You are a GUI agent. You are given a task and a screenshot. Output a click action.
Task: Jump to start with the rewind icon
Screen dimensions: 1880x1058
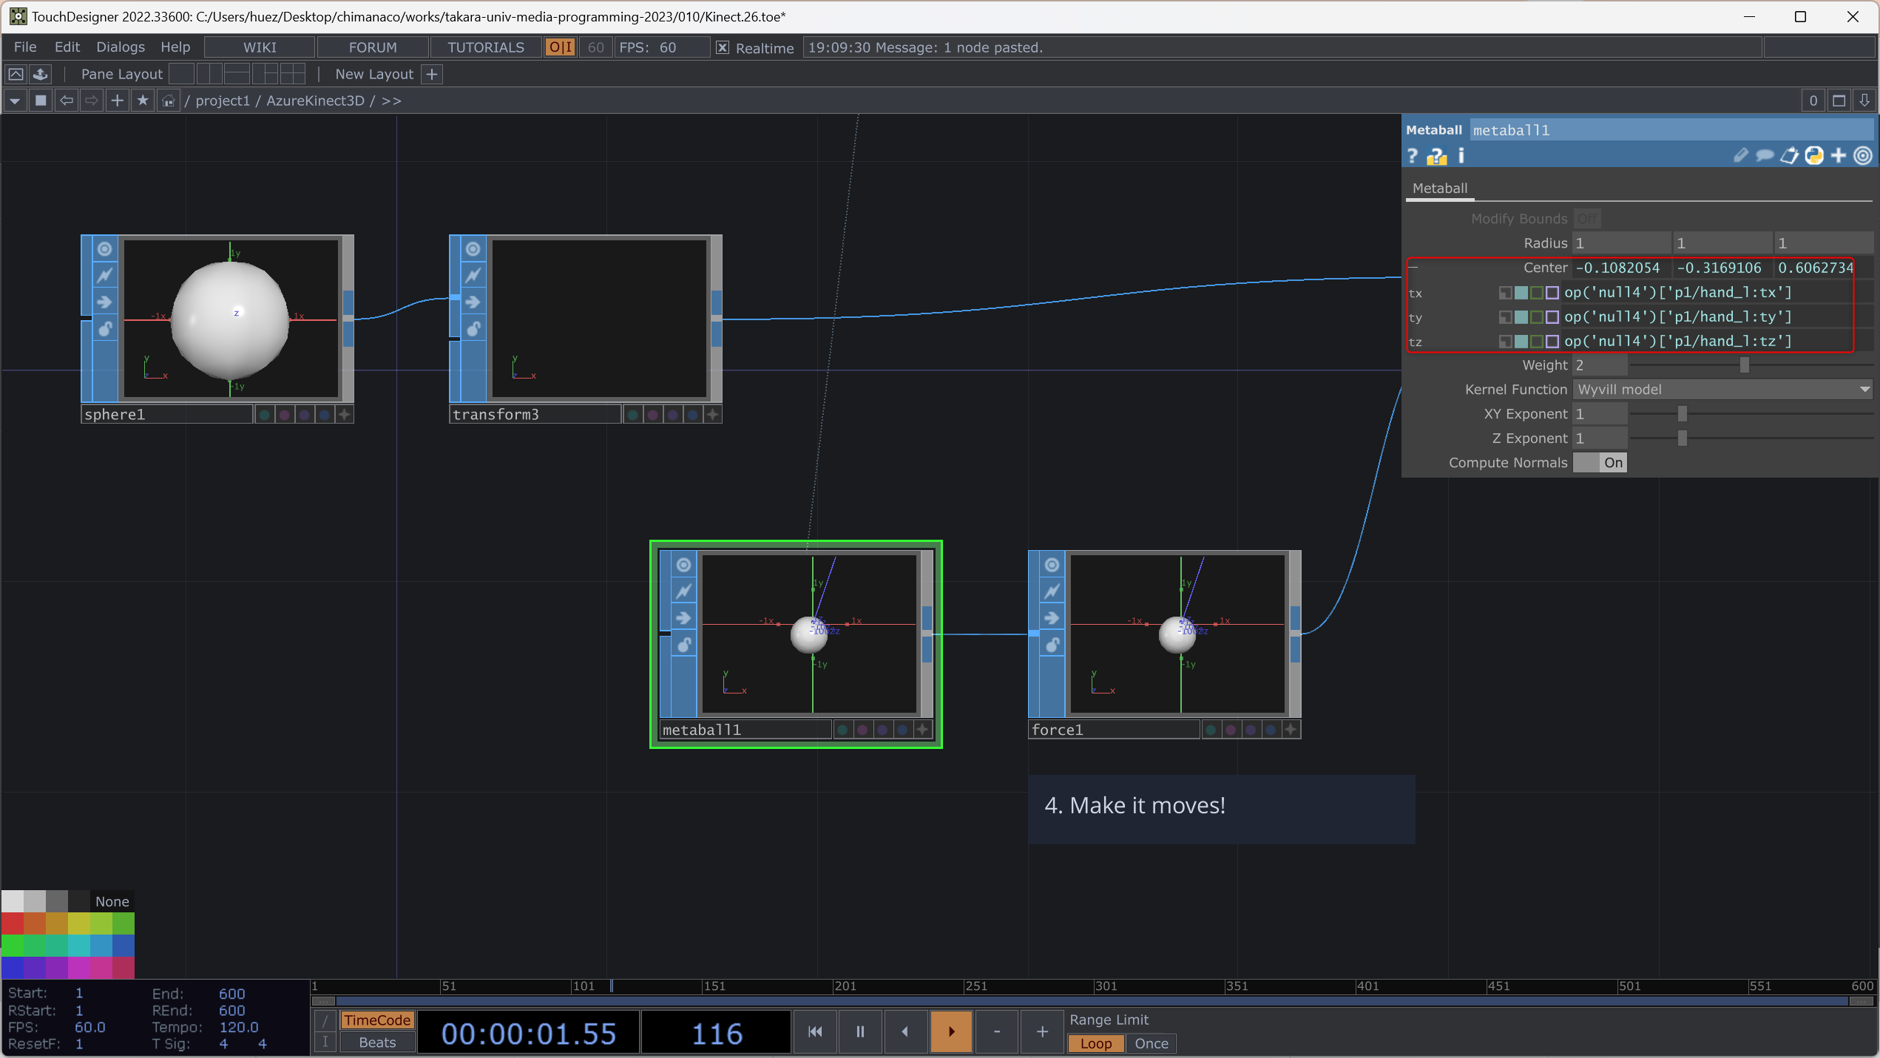pyautogui.click(x=815, y=1031)
